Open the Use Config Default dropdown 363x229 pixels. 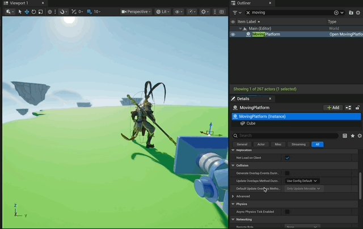[x=302, y=181]
